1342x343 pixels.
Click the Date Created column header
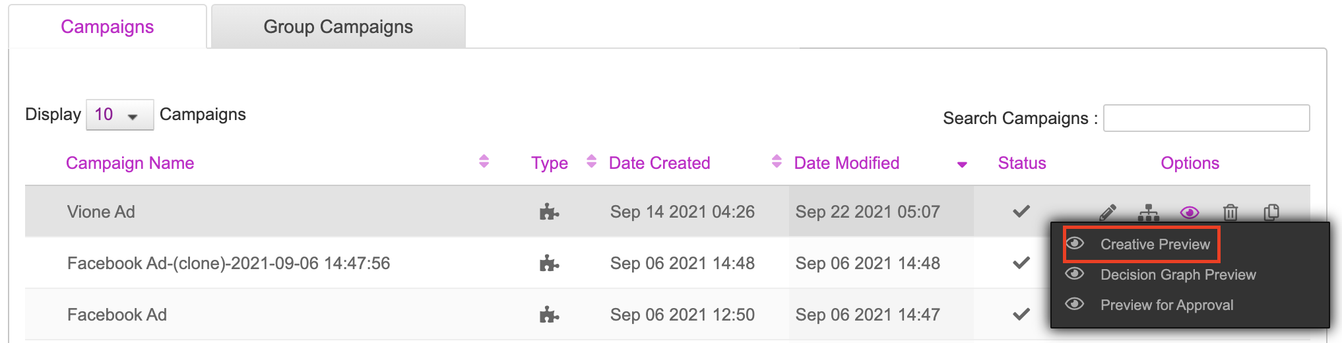pyautogui.click(x=659, y=163)
